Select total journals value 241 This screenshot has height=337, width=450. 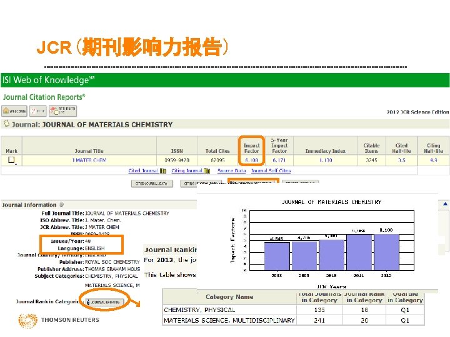(x=319, y=320)
